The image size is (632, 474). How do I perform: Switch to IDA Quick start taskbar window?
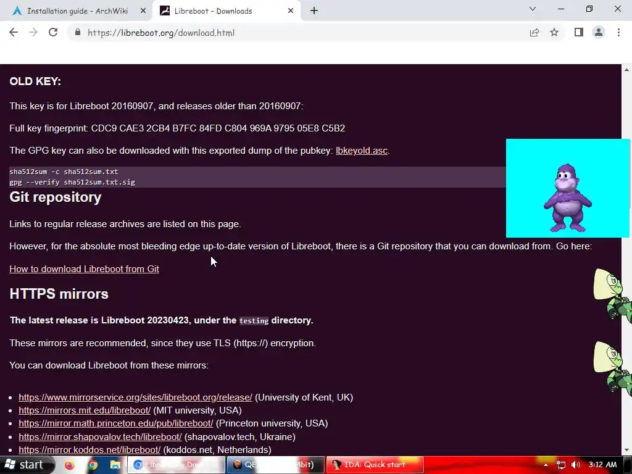pyautogui.click(x=375, y=465)
